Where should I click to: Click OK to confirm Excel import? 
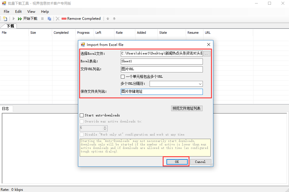[177, 162]
